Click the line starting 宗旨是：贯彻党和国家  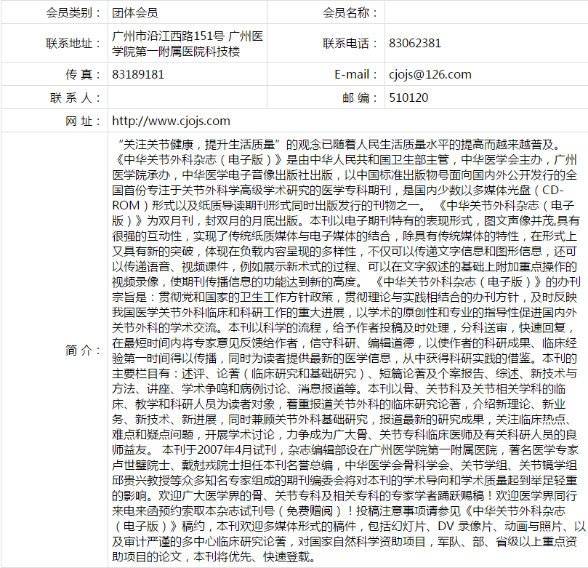pos(345,297)
